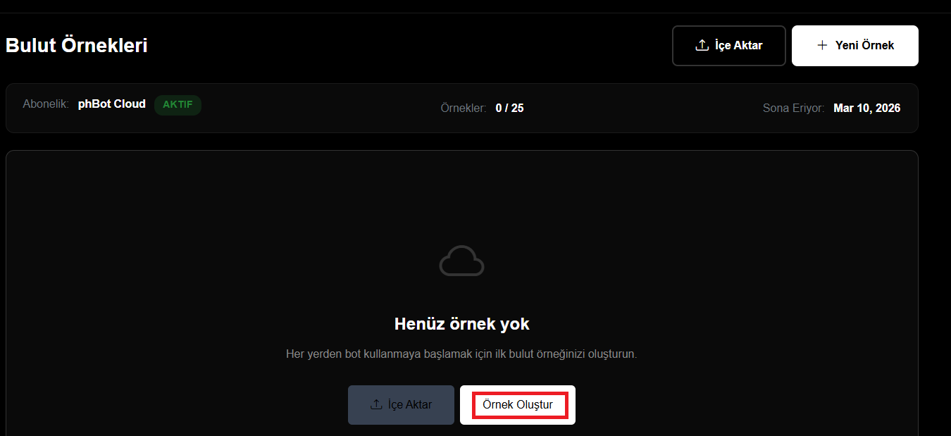Viewport: 951px width, 436px height.
Task: Select the lower İçe Aktar button label
Action: click(410, 405)
